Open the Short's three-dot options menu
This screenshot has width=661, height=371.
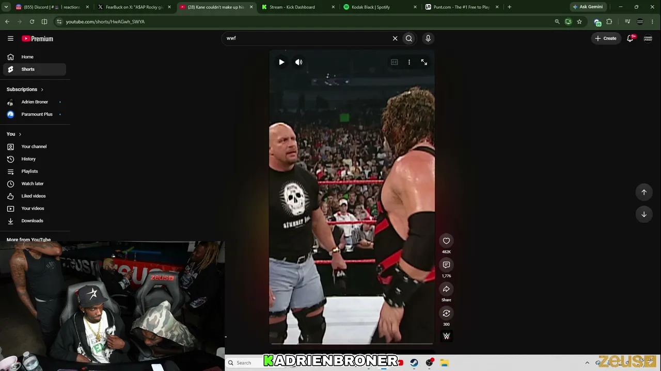tap(409, 62)
